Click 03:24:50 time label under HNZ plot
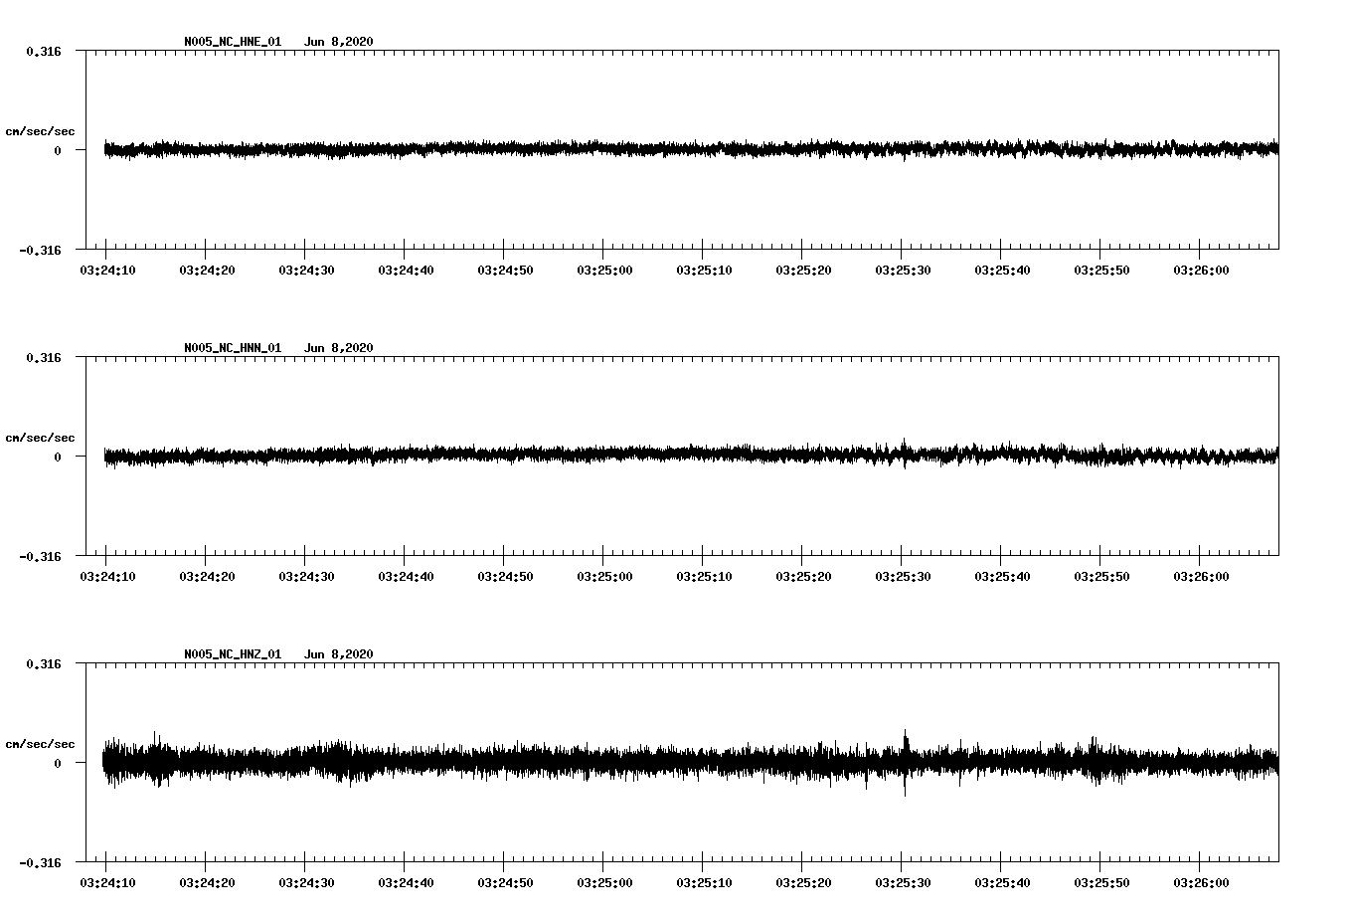 coord(505,883)
